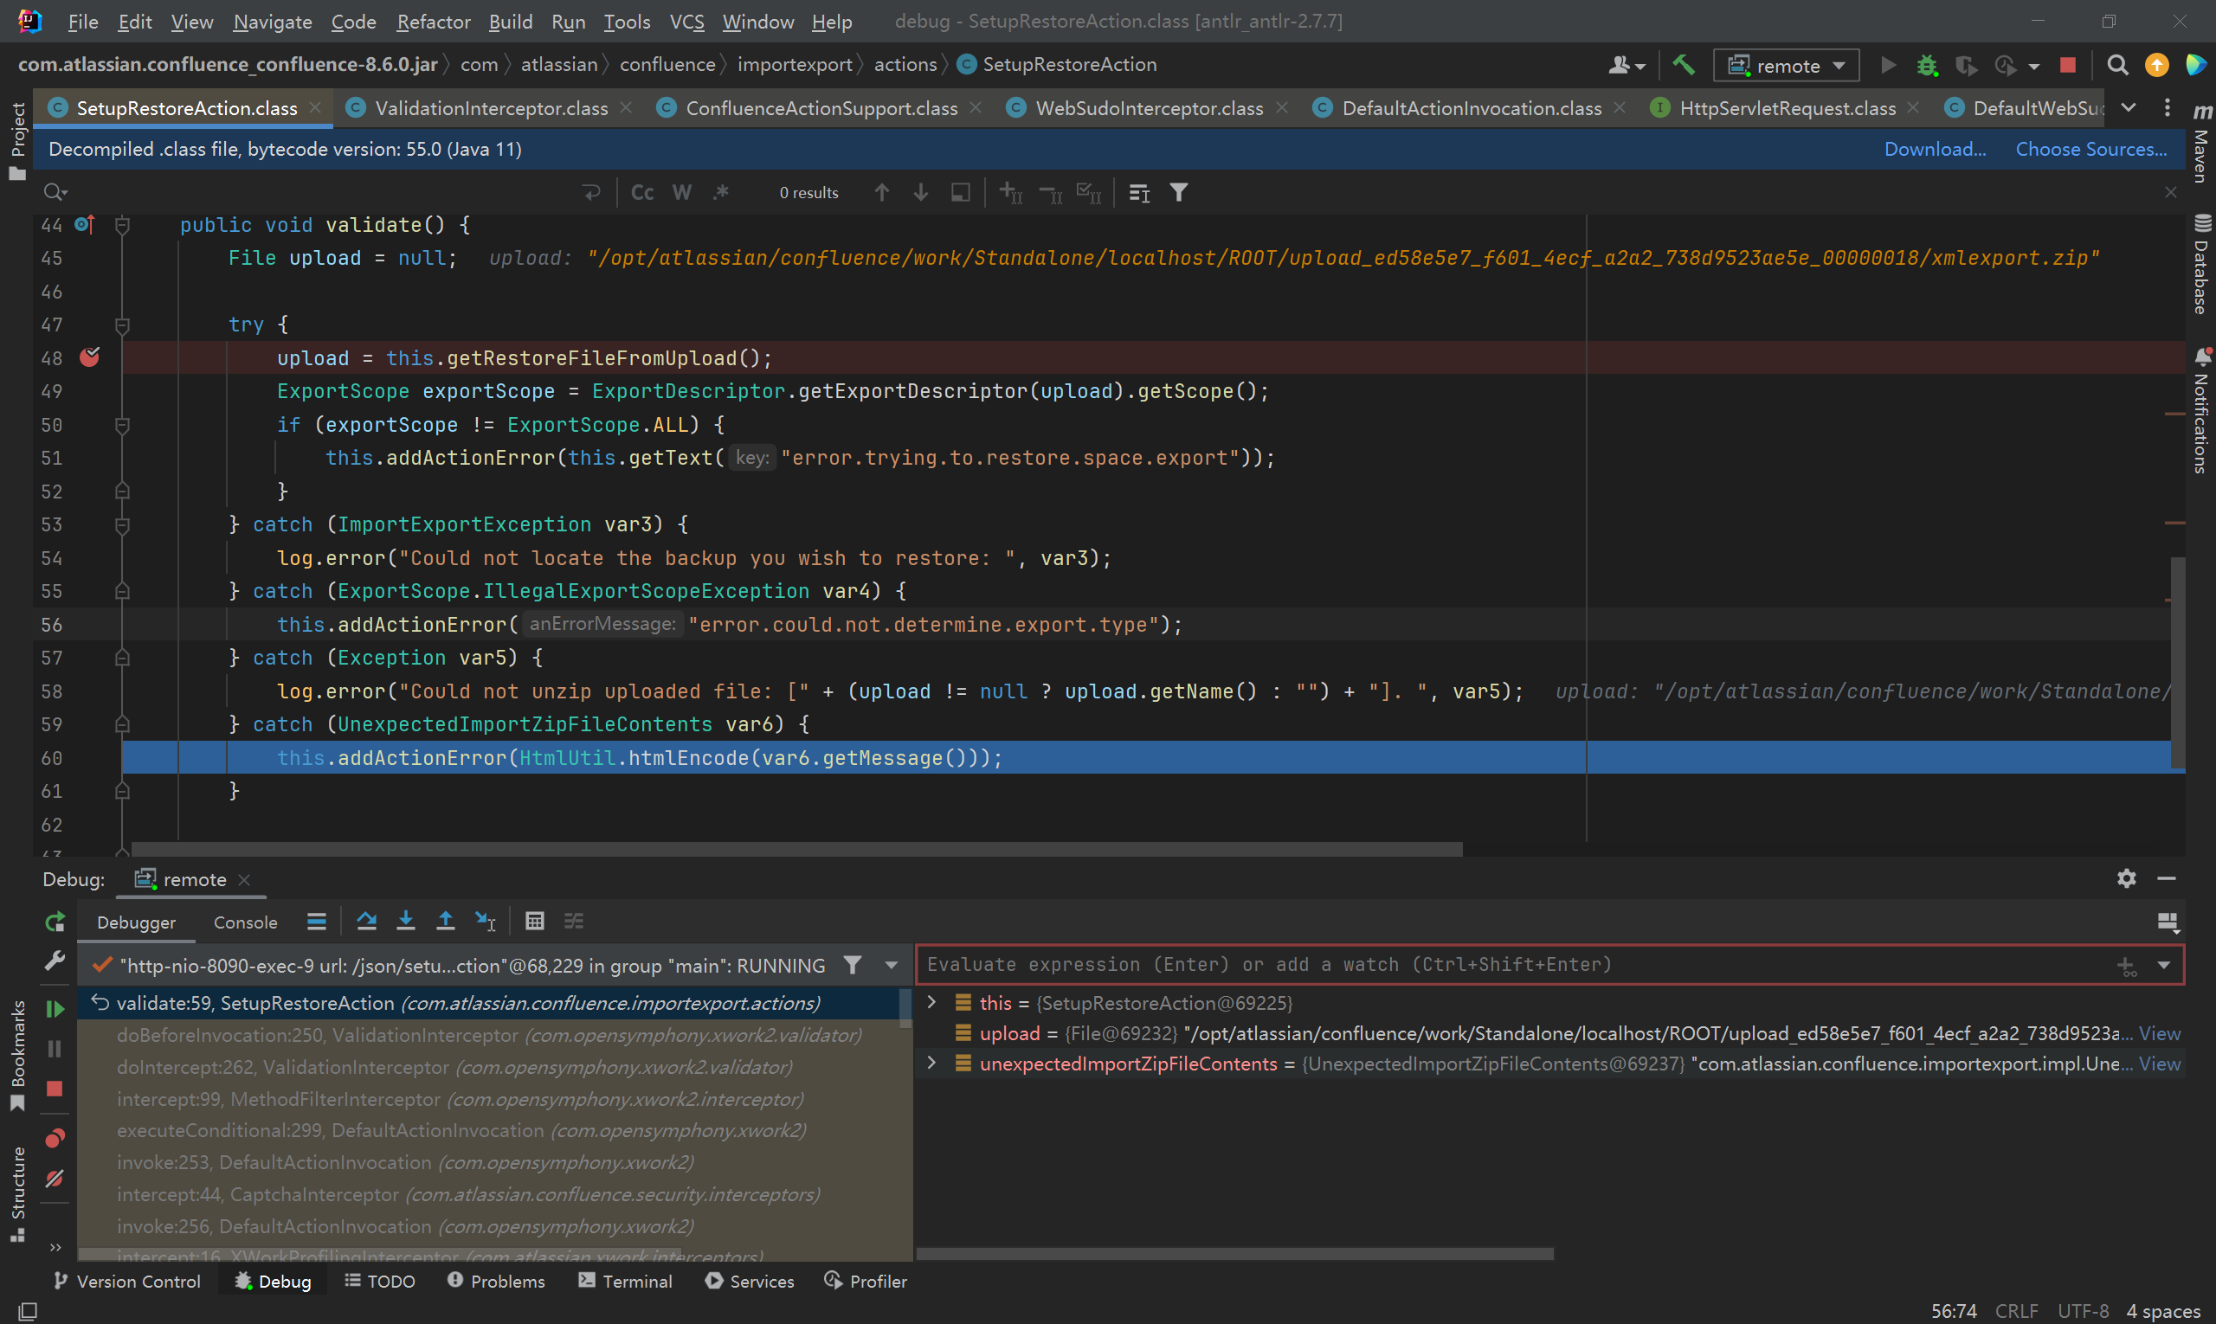Expand the 'this' variable node
Image resolution: width=2216 pixels, height=1324 pixels.
click(931, 1002)
